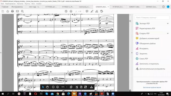The width and height of the screenshot is (171, 96).
Task: Switch to the 02978037_Dvo document tab
Action: 151,7
